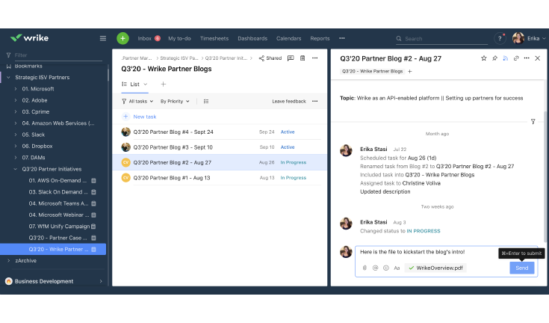Open the By Priority sort dropdown
Image resolution: width=549 pixels, height=323 pixels.
175,101
